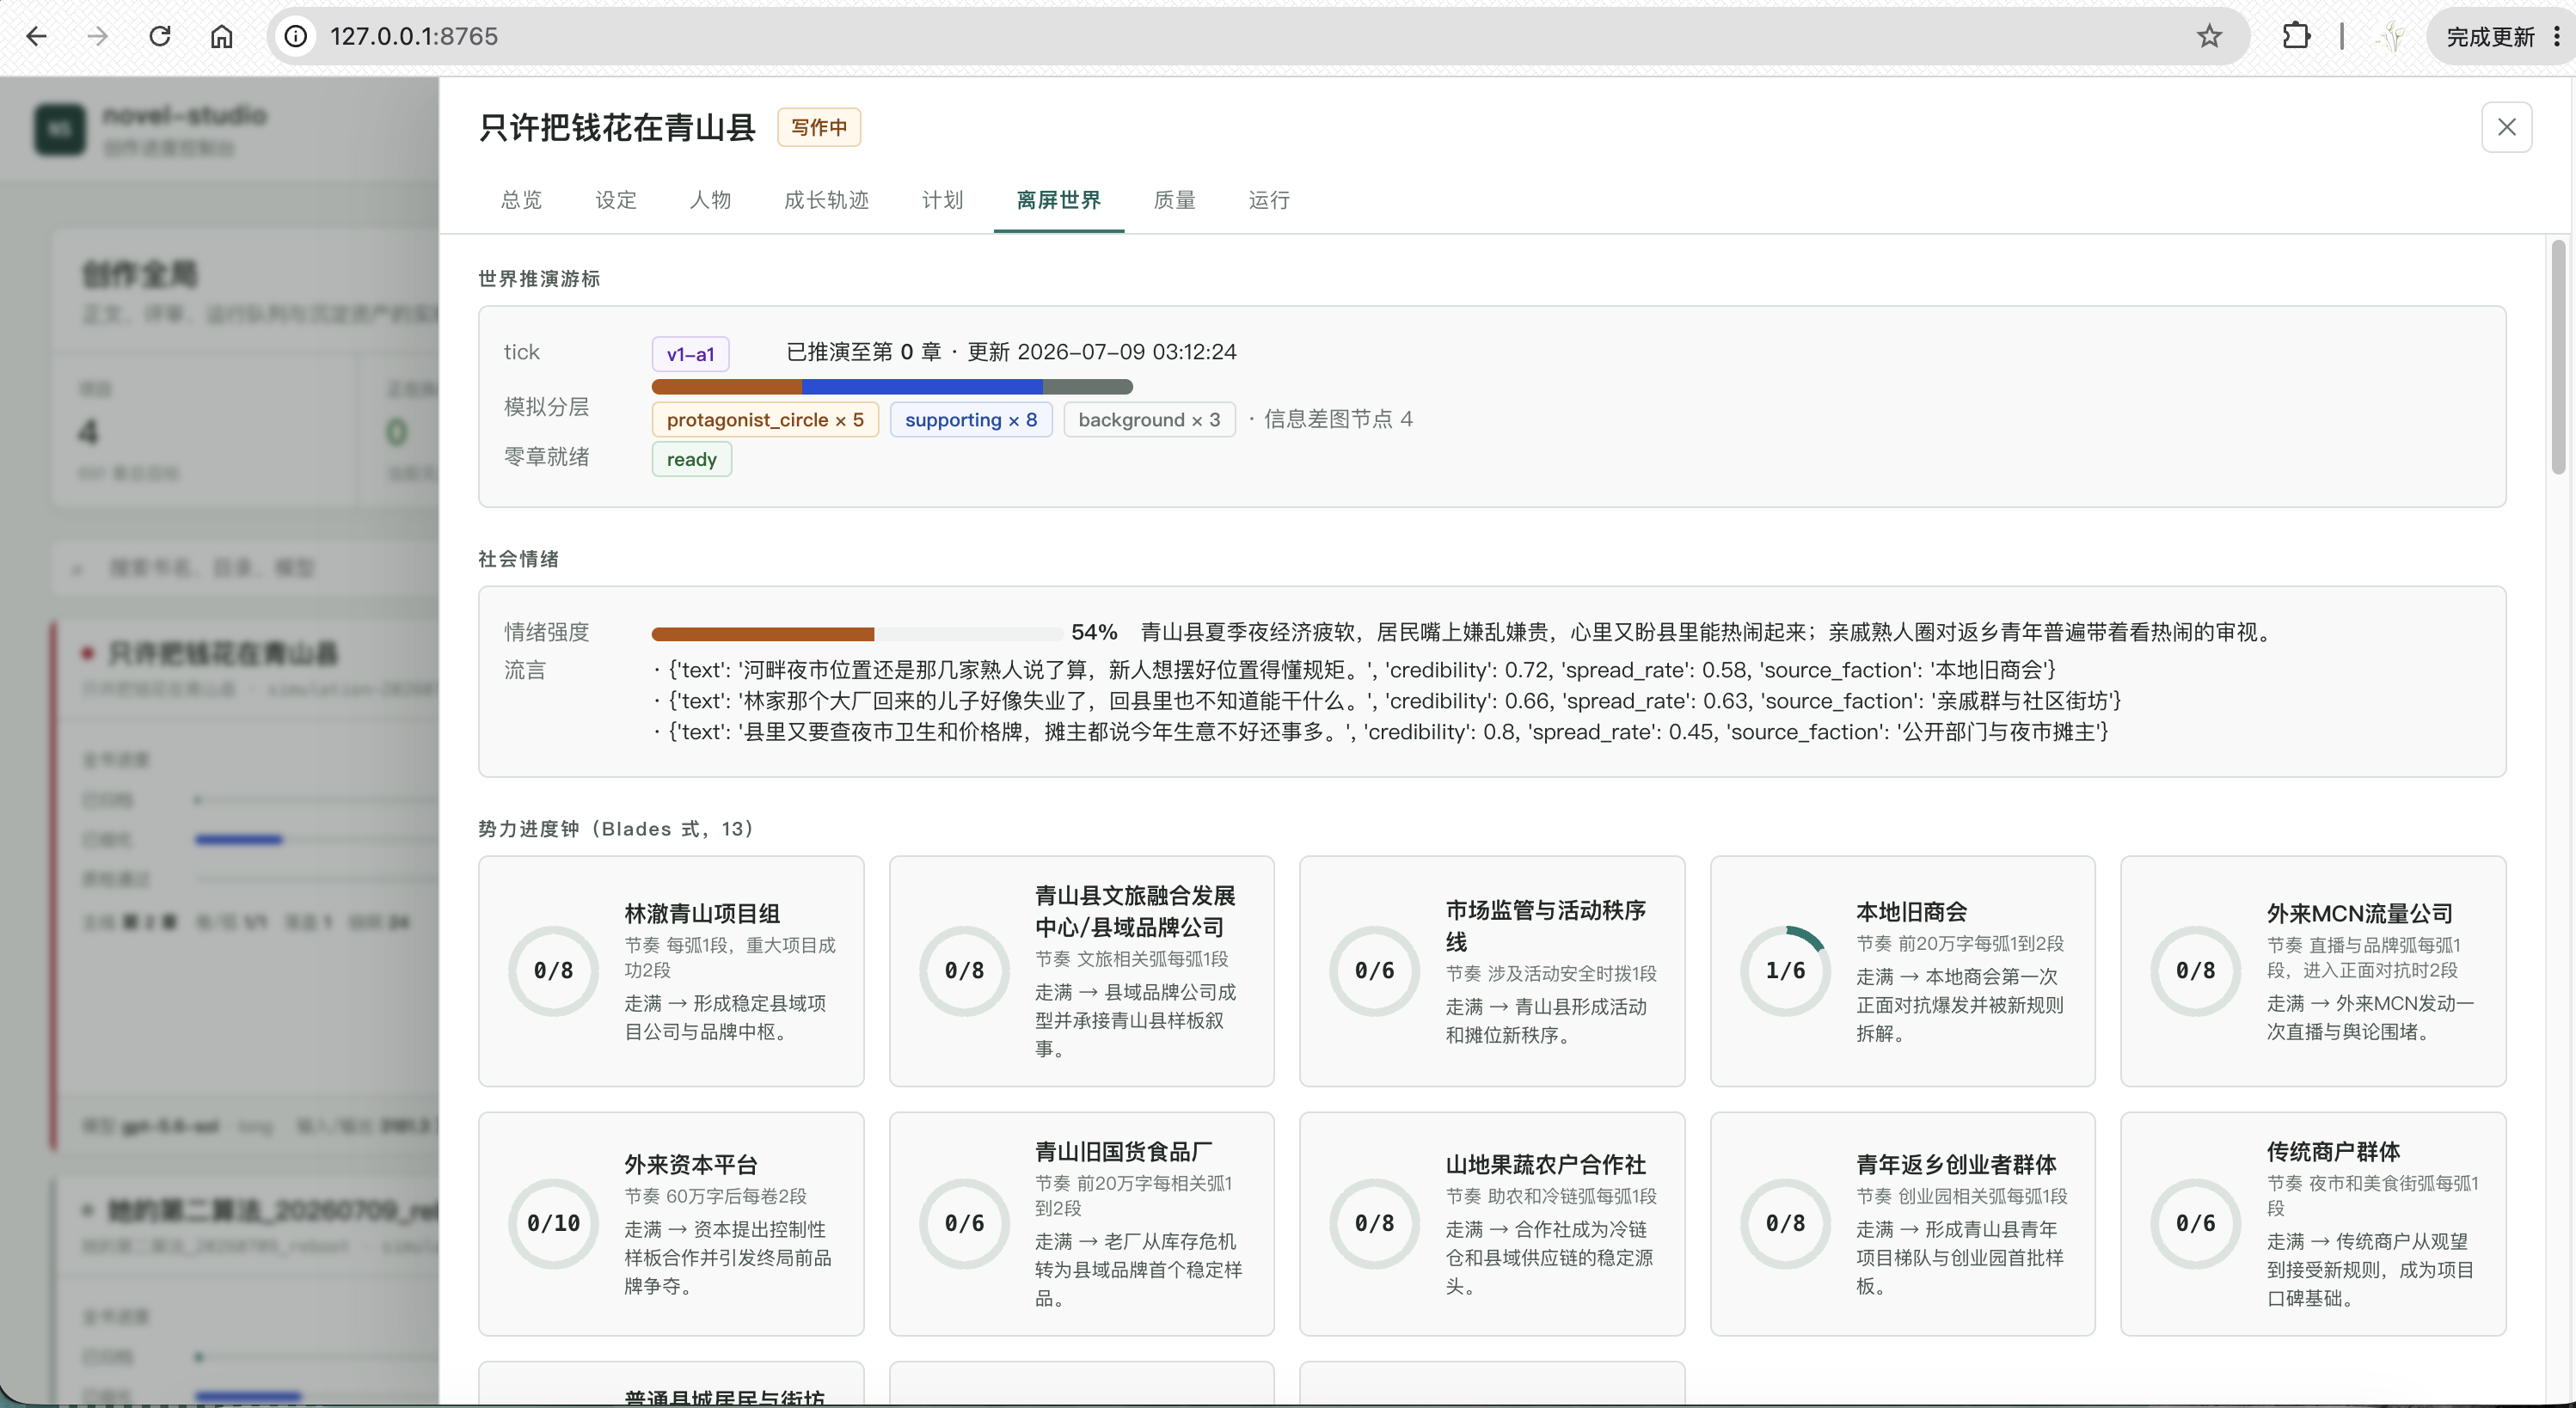Click the background × 3 tag
The image size is (2576, 1408).
pos(1149,420)
